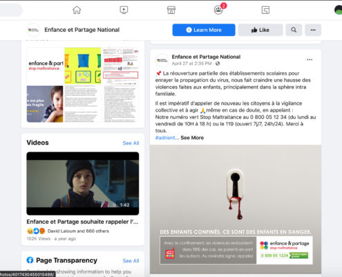Open the post's three-dots options menu
This screenshot has width=342, height=277.
(x=310, y=60)
